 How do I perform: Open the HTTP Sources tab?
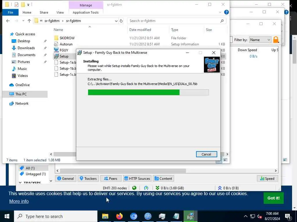137,179
